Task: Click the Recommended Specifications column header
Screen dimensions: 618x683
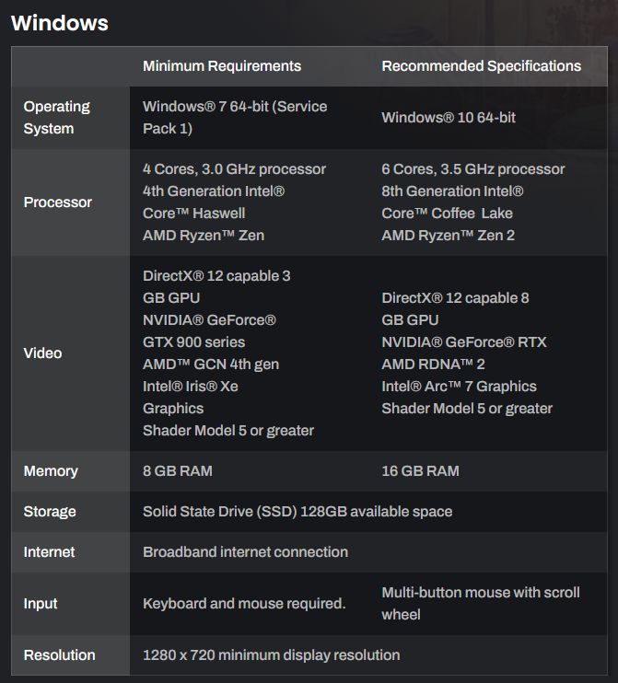Action: (482, 66)
